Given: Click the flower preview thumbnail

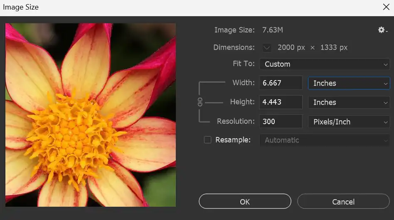Looking at the screenshot, I should tap(91, 115).
